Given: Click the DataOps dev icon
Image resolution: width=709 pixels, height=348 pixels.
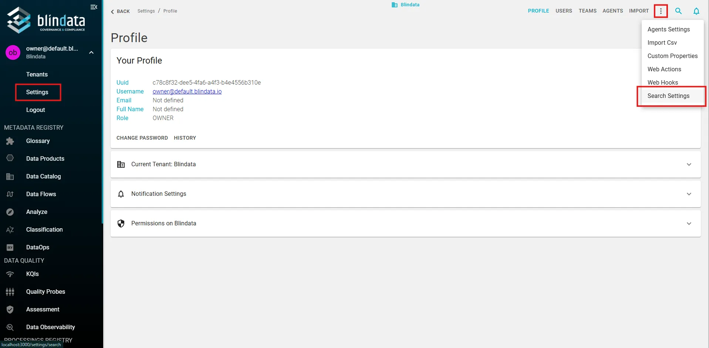Looking at the screenshot, I should pyautogui.click(x=10, y=247).
